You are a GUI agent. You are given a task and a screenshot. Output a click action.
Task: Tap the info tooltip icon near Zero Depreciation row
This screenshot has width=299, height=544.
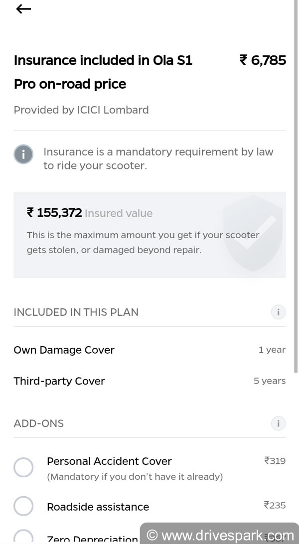[x=278, y=423]
